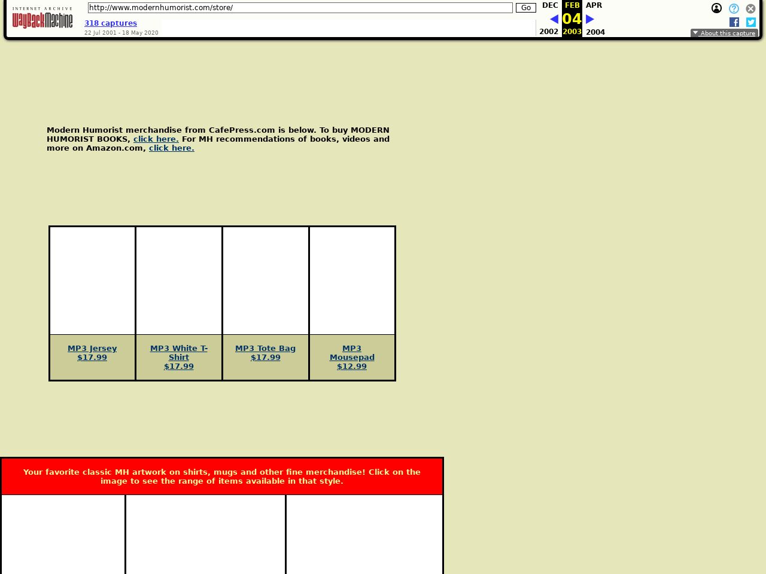This screenshot has width=766, height=574.
Task: Open the 318 captures link
Action: click(111, 23)
